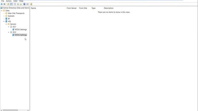Select Inter-Site Transports in the tree

[x=16, y=13]
